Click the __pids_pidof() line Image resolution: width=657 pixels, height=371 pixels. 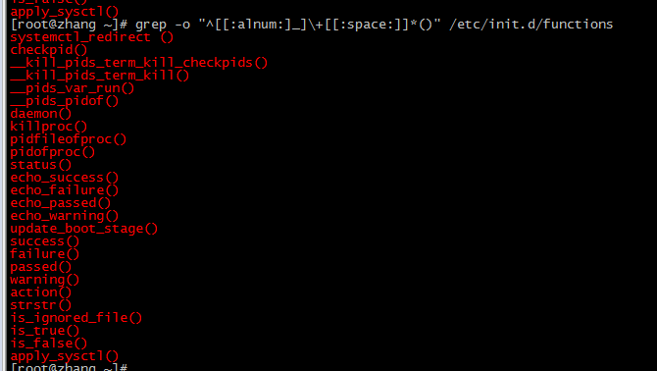(65, 101)
